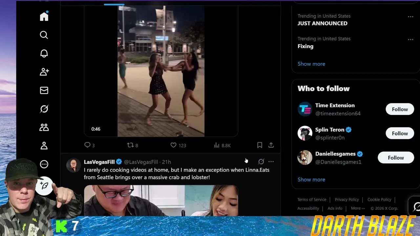Open Daniellesgames profile name
420x236 pixels.
point(335,154)
